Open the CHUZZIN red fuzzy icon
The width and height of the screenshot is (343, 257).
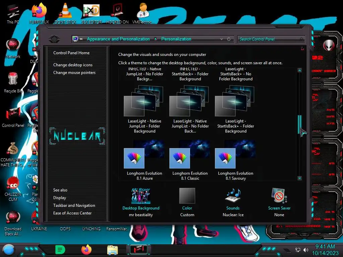[13, 189]
